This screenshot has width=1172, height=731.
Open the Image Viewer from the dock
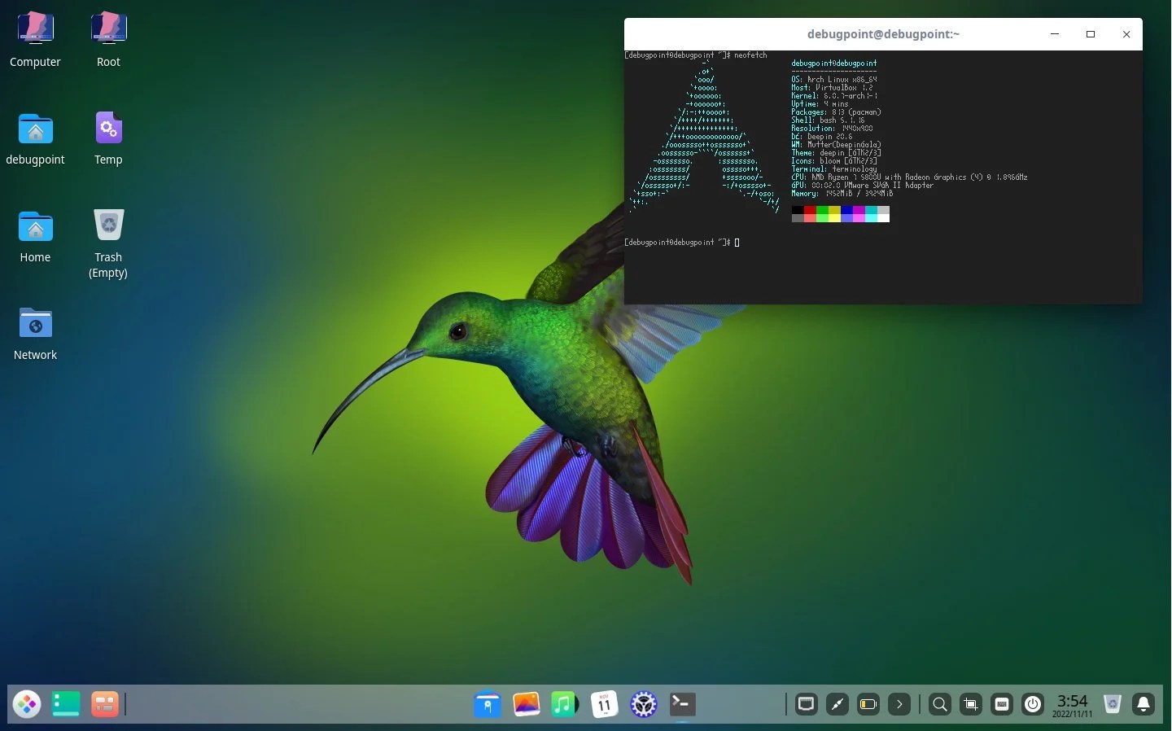pyautogui.click(x=527, y=704)
